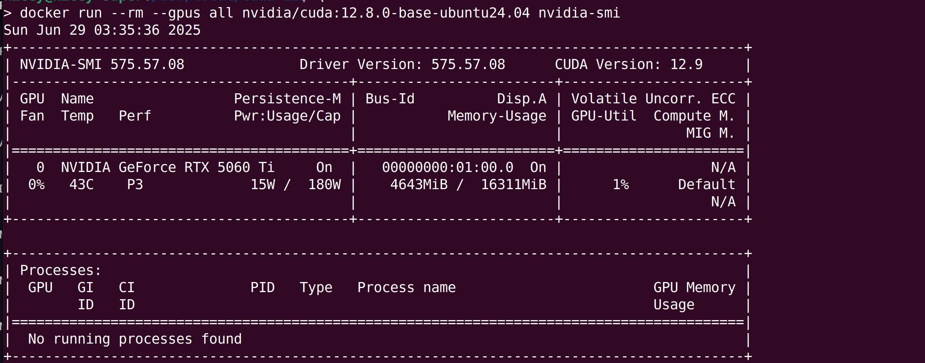Click the total memory '16311MiB'
This screenshot has height=363, width=925.
(x=514, y=185)
